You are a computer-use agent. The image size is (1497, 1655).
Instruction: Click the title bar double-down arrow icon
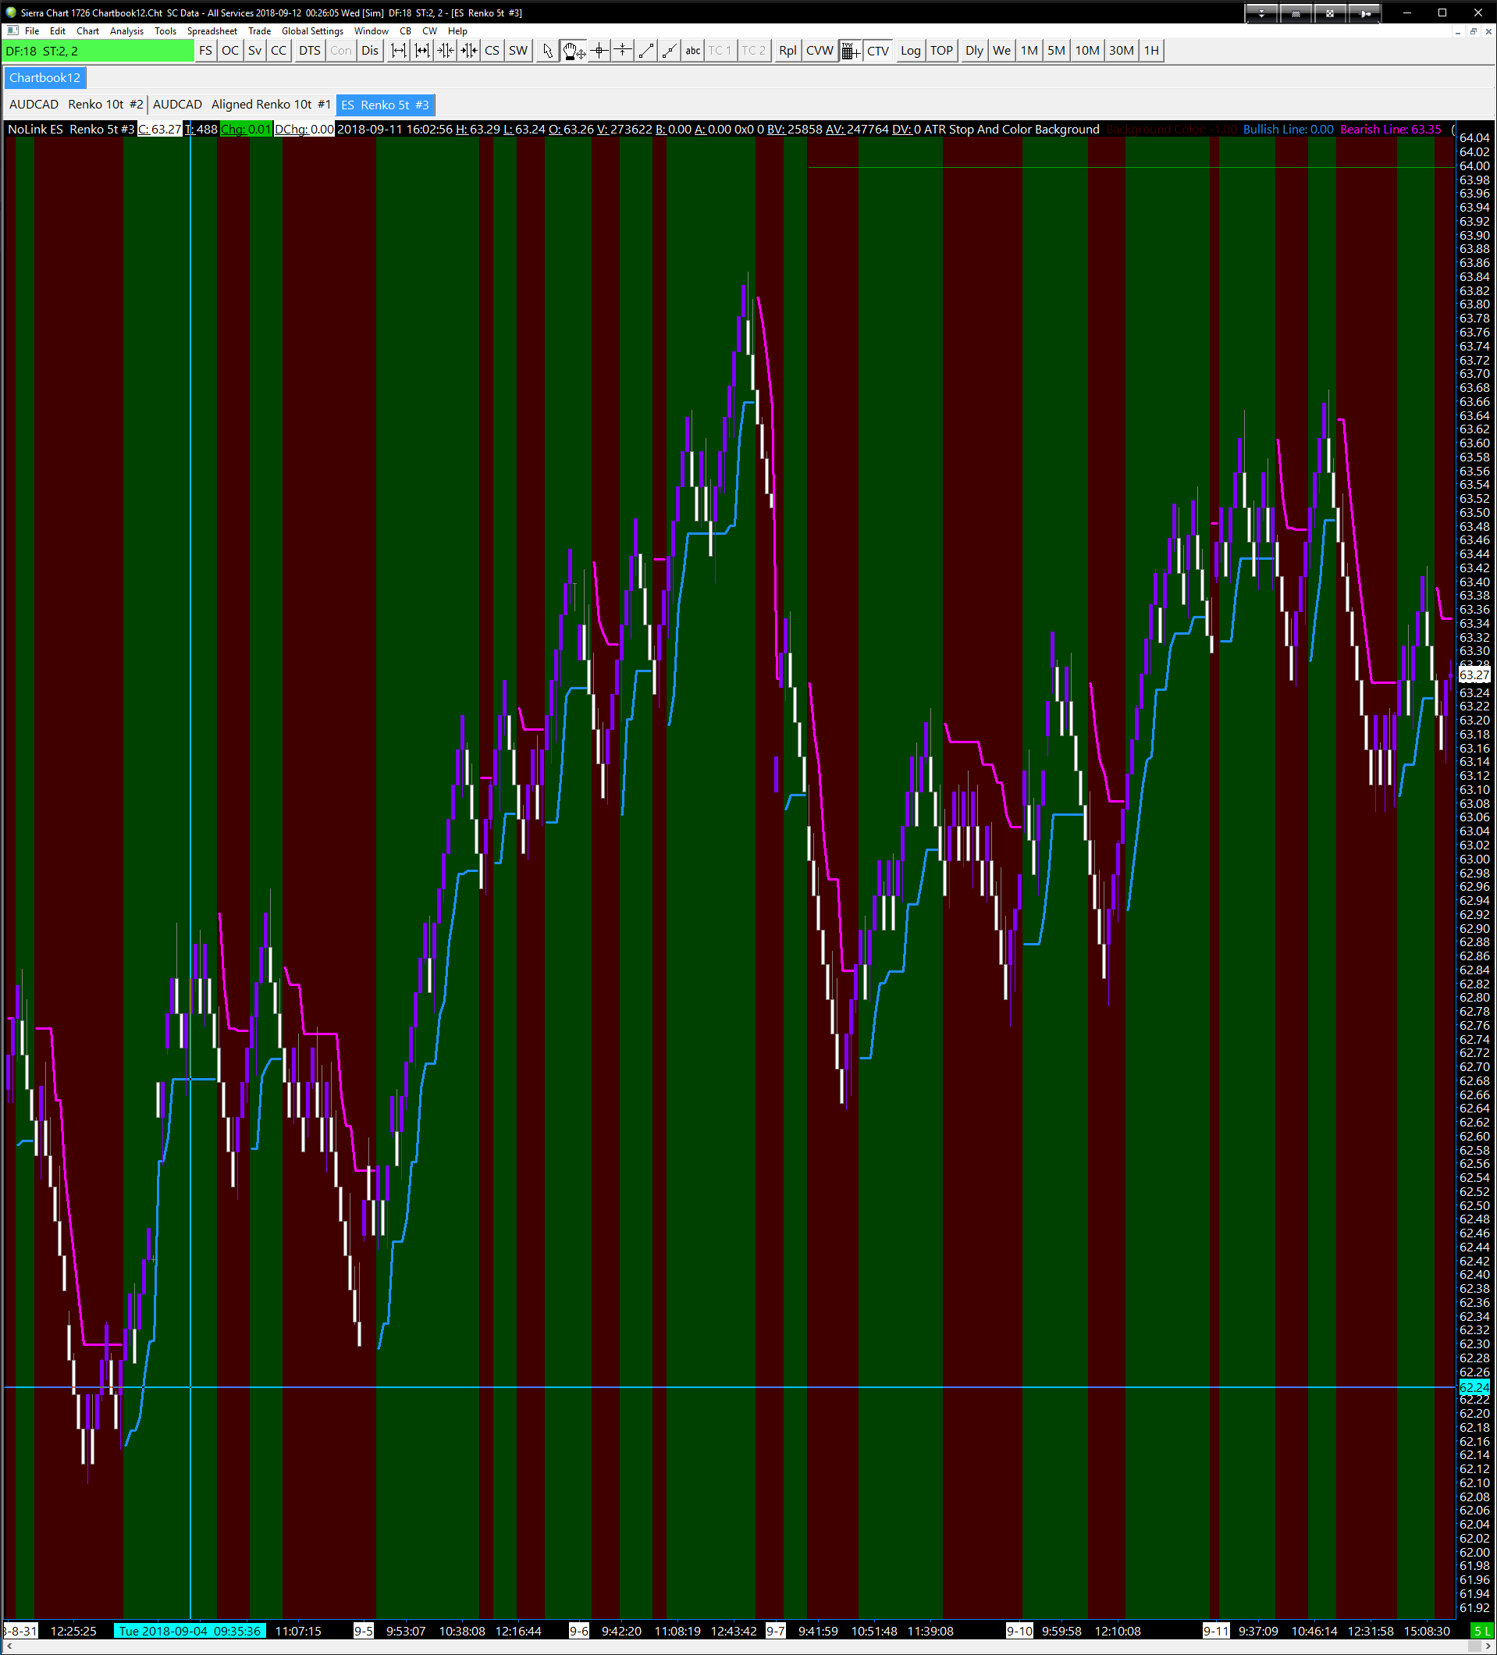(x=1261, y=13)
